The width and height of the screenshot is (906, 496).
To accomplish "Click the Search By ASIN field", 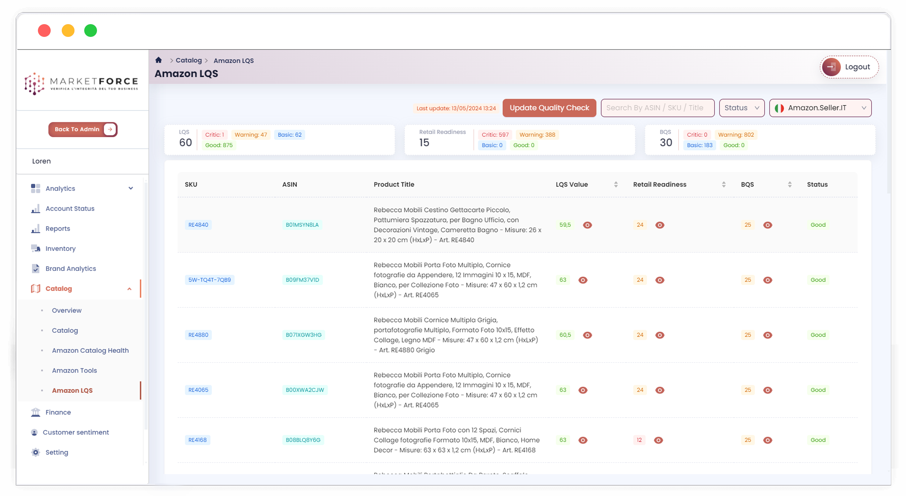I will click(657, 108).
